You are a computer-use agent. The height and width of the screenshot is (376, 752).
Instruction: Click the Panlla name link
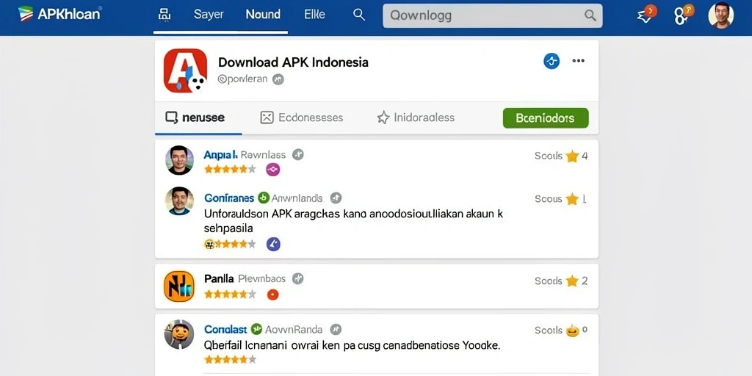pos(219,278)
